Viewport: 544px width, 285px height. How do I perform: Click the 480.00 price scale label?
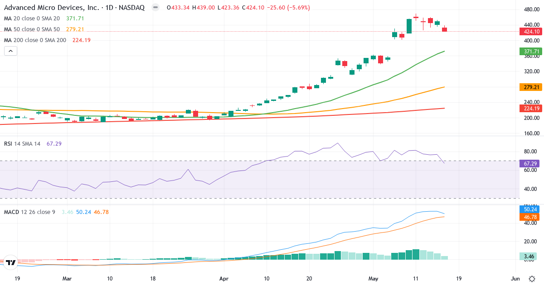pyautogui.click(x=531, y=9)
